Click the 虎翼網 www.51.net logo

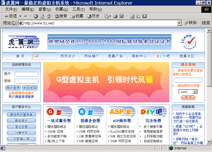coord(24,42)
